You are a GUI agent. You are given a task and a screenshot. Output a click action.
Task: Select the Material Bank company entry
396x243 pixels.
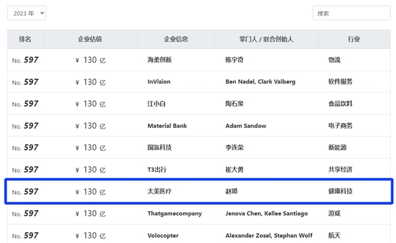[167, 126]
